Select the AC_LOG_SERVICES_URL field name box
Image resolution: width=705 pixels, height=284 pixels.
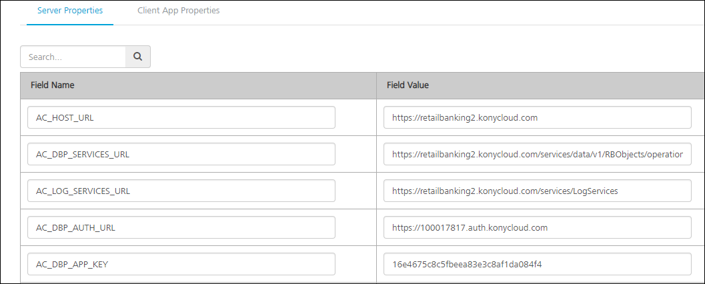coord(181,191)
